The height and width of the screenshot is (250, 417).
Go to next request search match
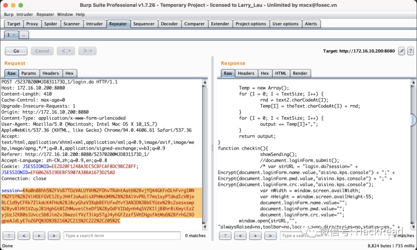(54, 236)
